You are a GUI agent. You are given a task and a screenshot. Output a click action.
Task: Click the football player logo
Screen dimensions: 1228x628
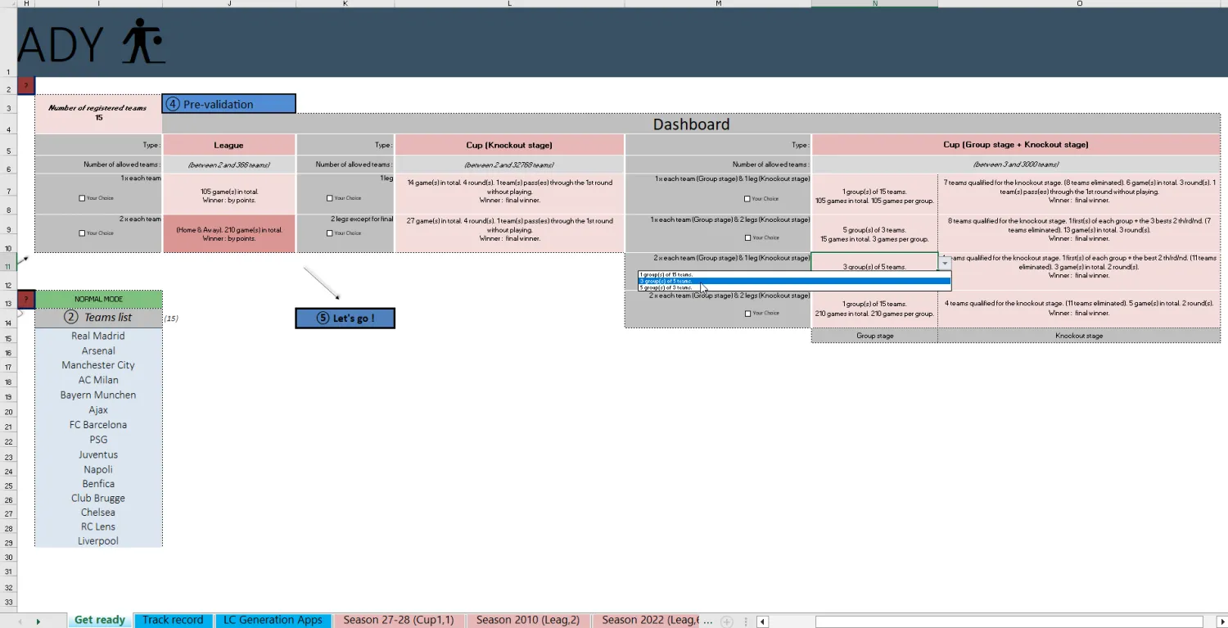click(144, 42)
